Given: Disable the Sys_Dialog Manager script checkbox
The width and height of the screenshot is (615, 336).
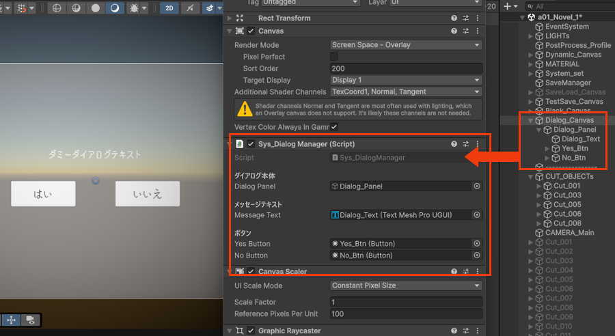Looking at the screenshot, I should pyautogui.click(x=251, y=144).
